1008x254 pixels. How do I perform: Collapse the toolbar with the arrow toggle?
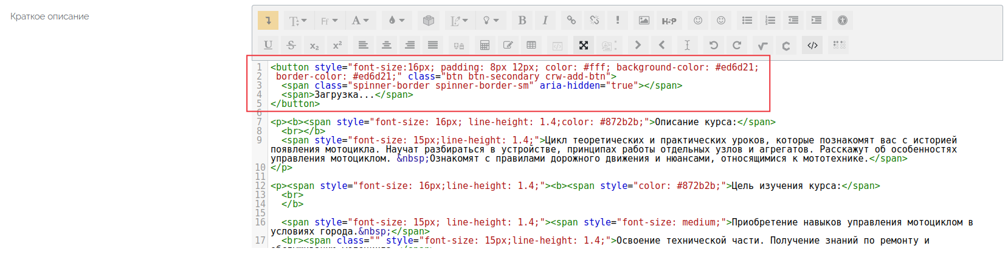(x=268, y=21)
